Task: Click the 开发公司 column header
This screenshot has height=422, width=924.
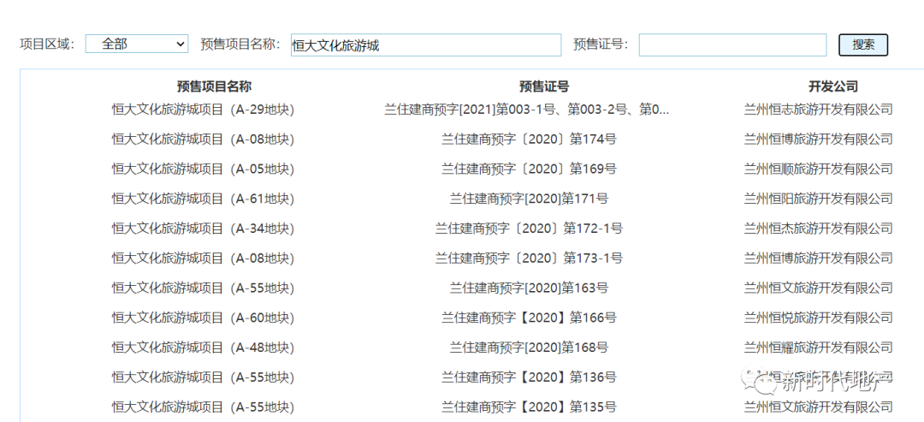Action: point(833,86)
